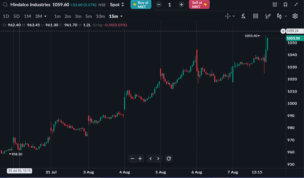The width and height of the screenshot is (304, 178).
Task: Click the Hindalco Industries symbol name
Action: click(x=30, y=5)
